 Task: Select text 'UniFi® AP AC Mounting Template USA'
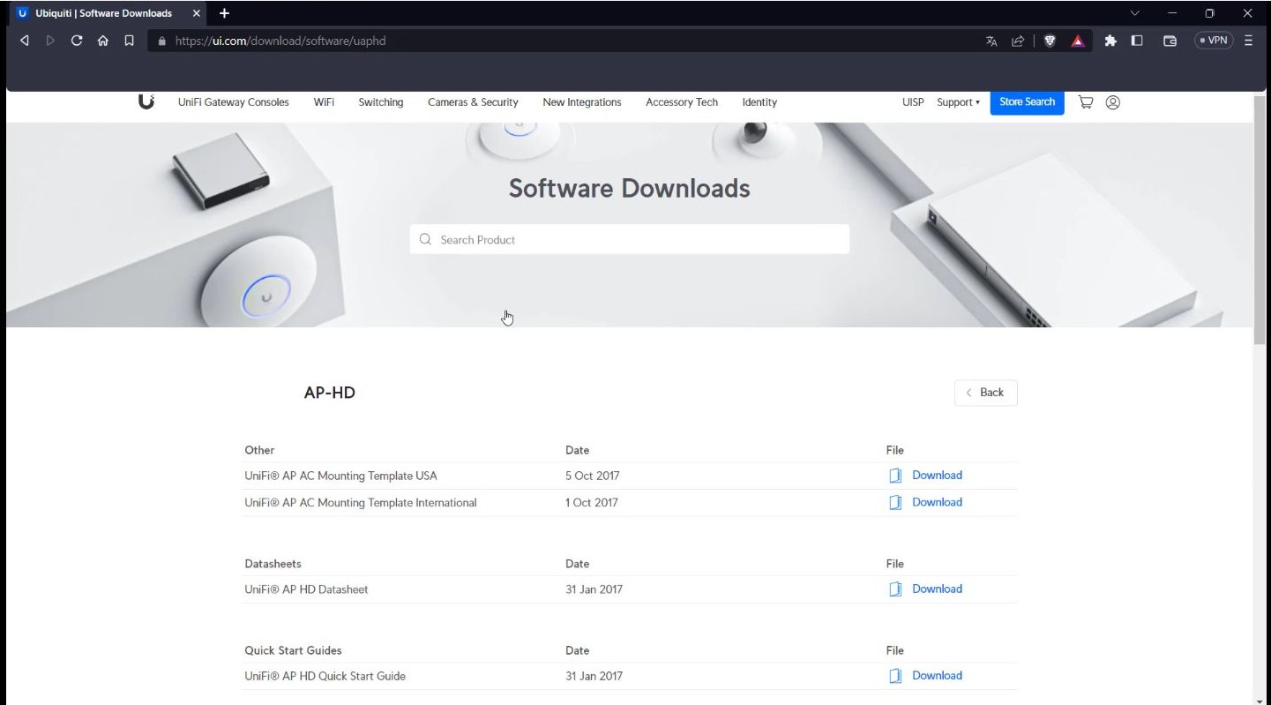click(340, 476)
